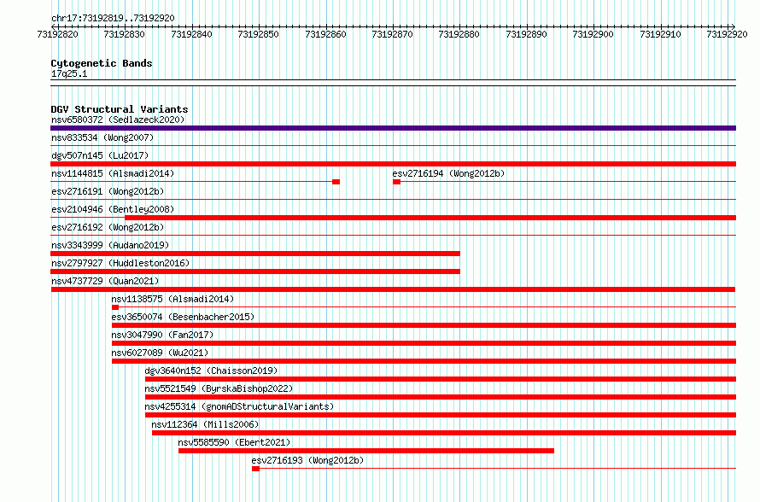Open nsv1144815 (Alsmadi2014) variant label
Image resolution: width=760 pixels, height=502 pixels.
pyautogui.click(x=113, y=173)
